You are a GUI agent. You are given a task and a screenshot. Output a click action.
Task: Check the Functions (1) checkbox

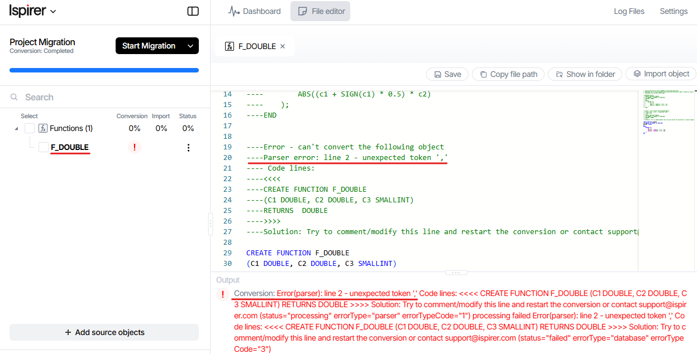[30, 128]
